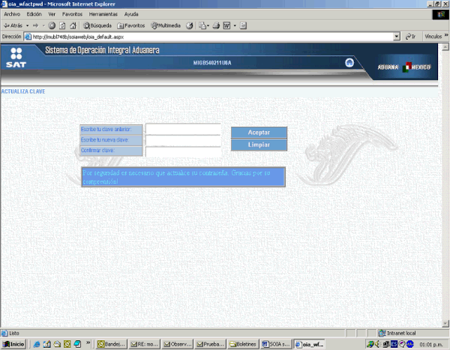Screen dimensions: 450x350
Task: Switch to the Bandej... taskbar window
Action: pos(111,344)
